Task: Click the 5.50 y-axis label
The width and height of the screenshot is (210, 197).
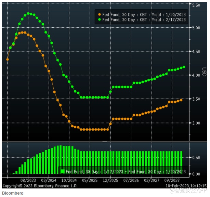Action: pyautogui.click(x=196, y=5)
